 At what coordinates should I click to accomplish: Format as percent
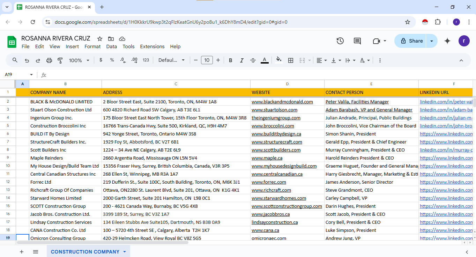(112, 60)
